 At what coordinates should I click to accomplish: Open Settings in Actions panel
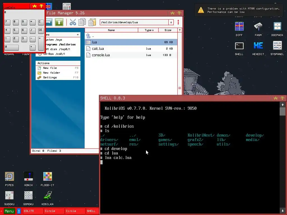point(58,78)
